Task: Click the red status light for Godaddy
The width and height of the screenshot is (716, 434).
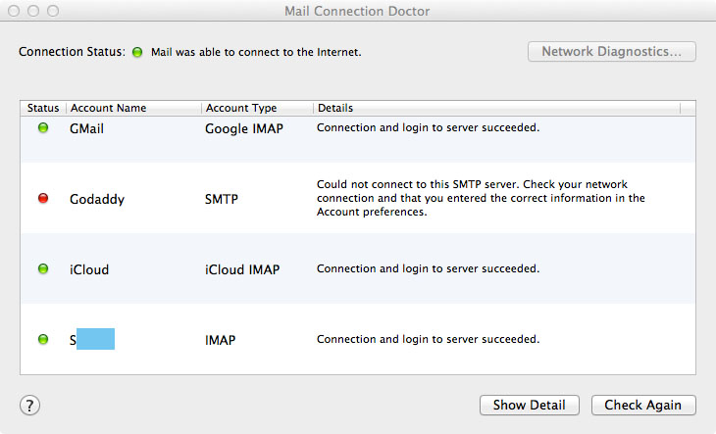Action: 43,198
